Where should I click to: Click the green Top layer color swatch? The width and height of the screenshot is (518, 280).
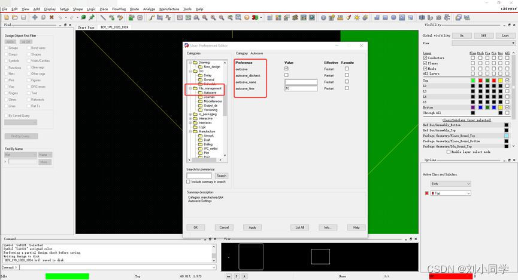[473, 81]
